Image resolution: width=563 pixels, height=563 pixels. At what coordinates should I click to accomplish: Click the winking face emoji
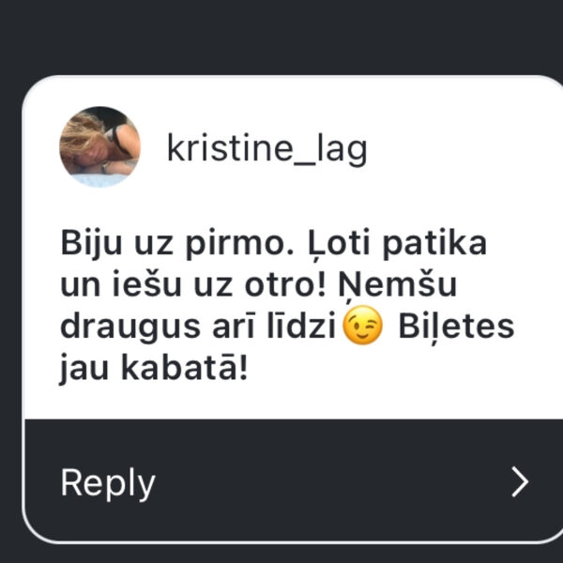(x=362, y=326)
